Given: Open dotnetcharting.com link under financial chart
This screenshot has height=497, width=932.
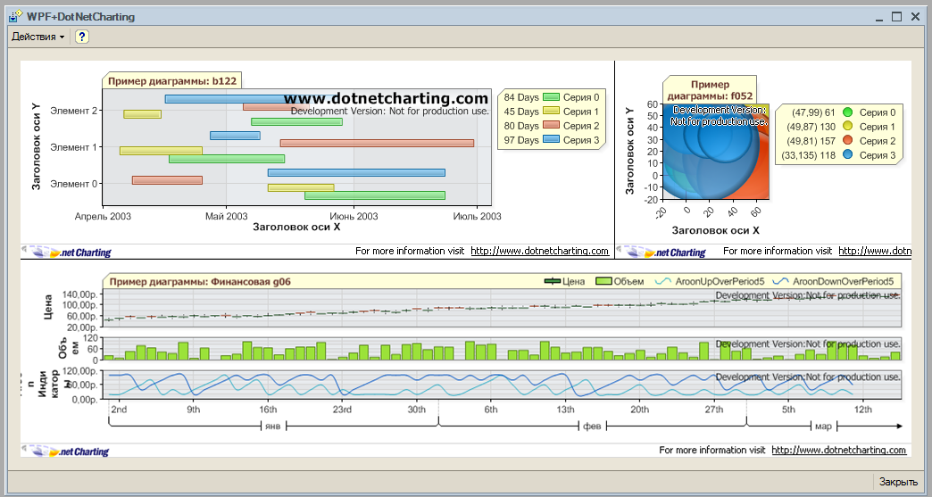Looking at the screenshot, I should click(838, 451).
